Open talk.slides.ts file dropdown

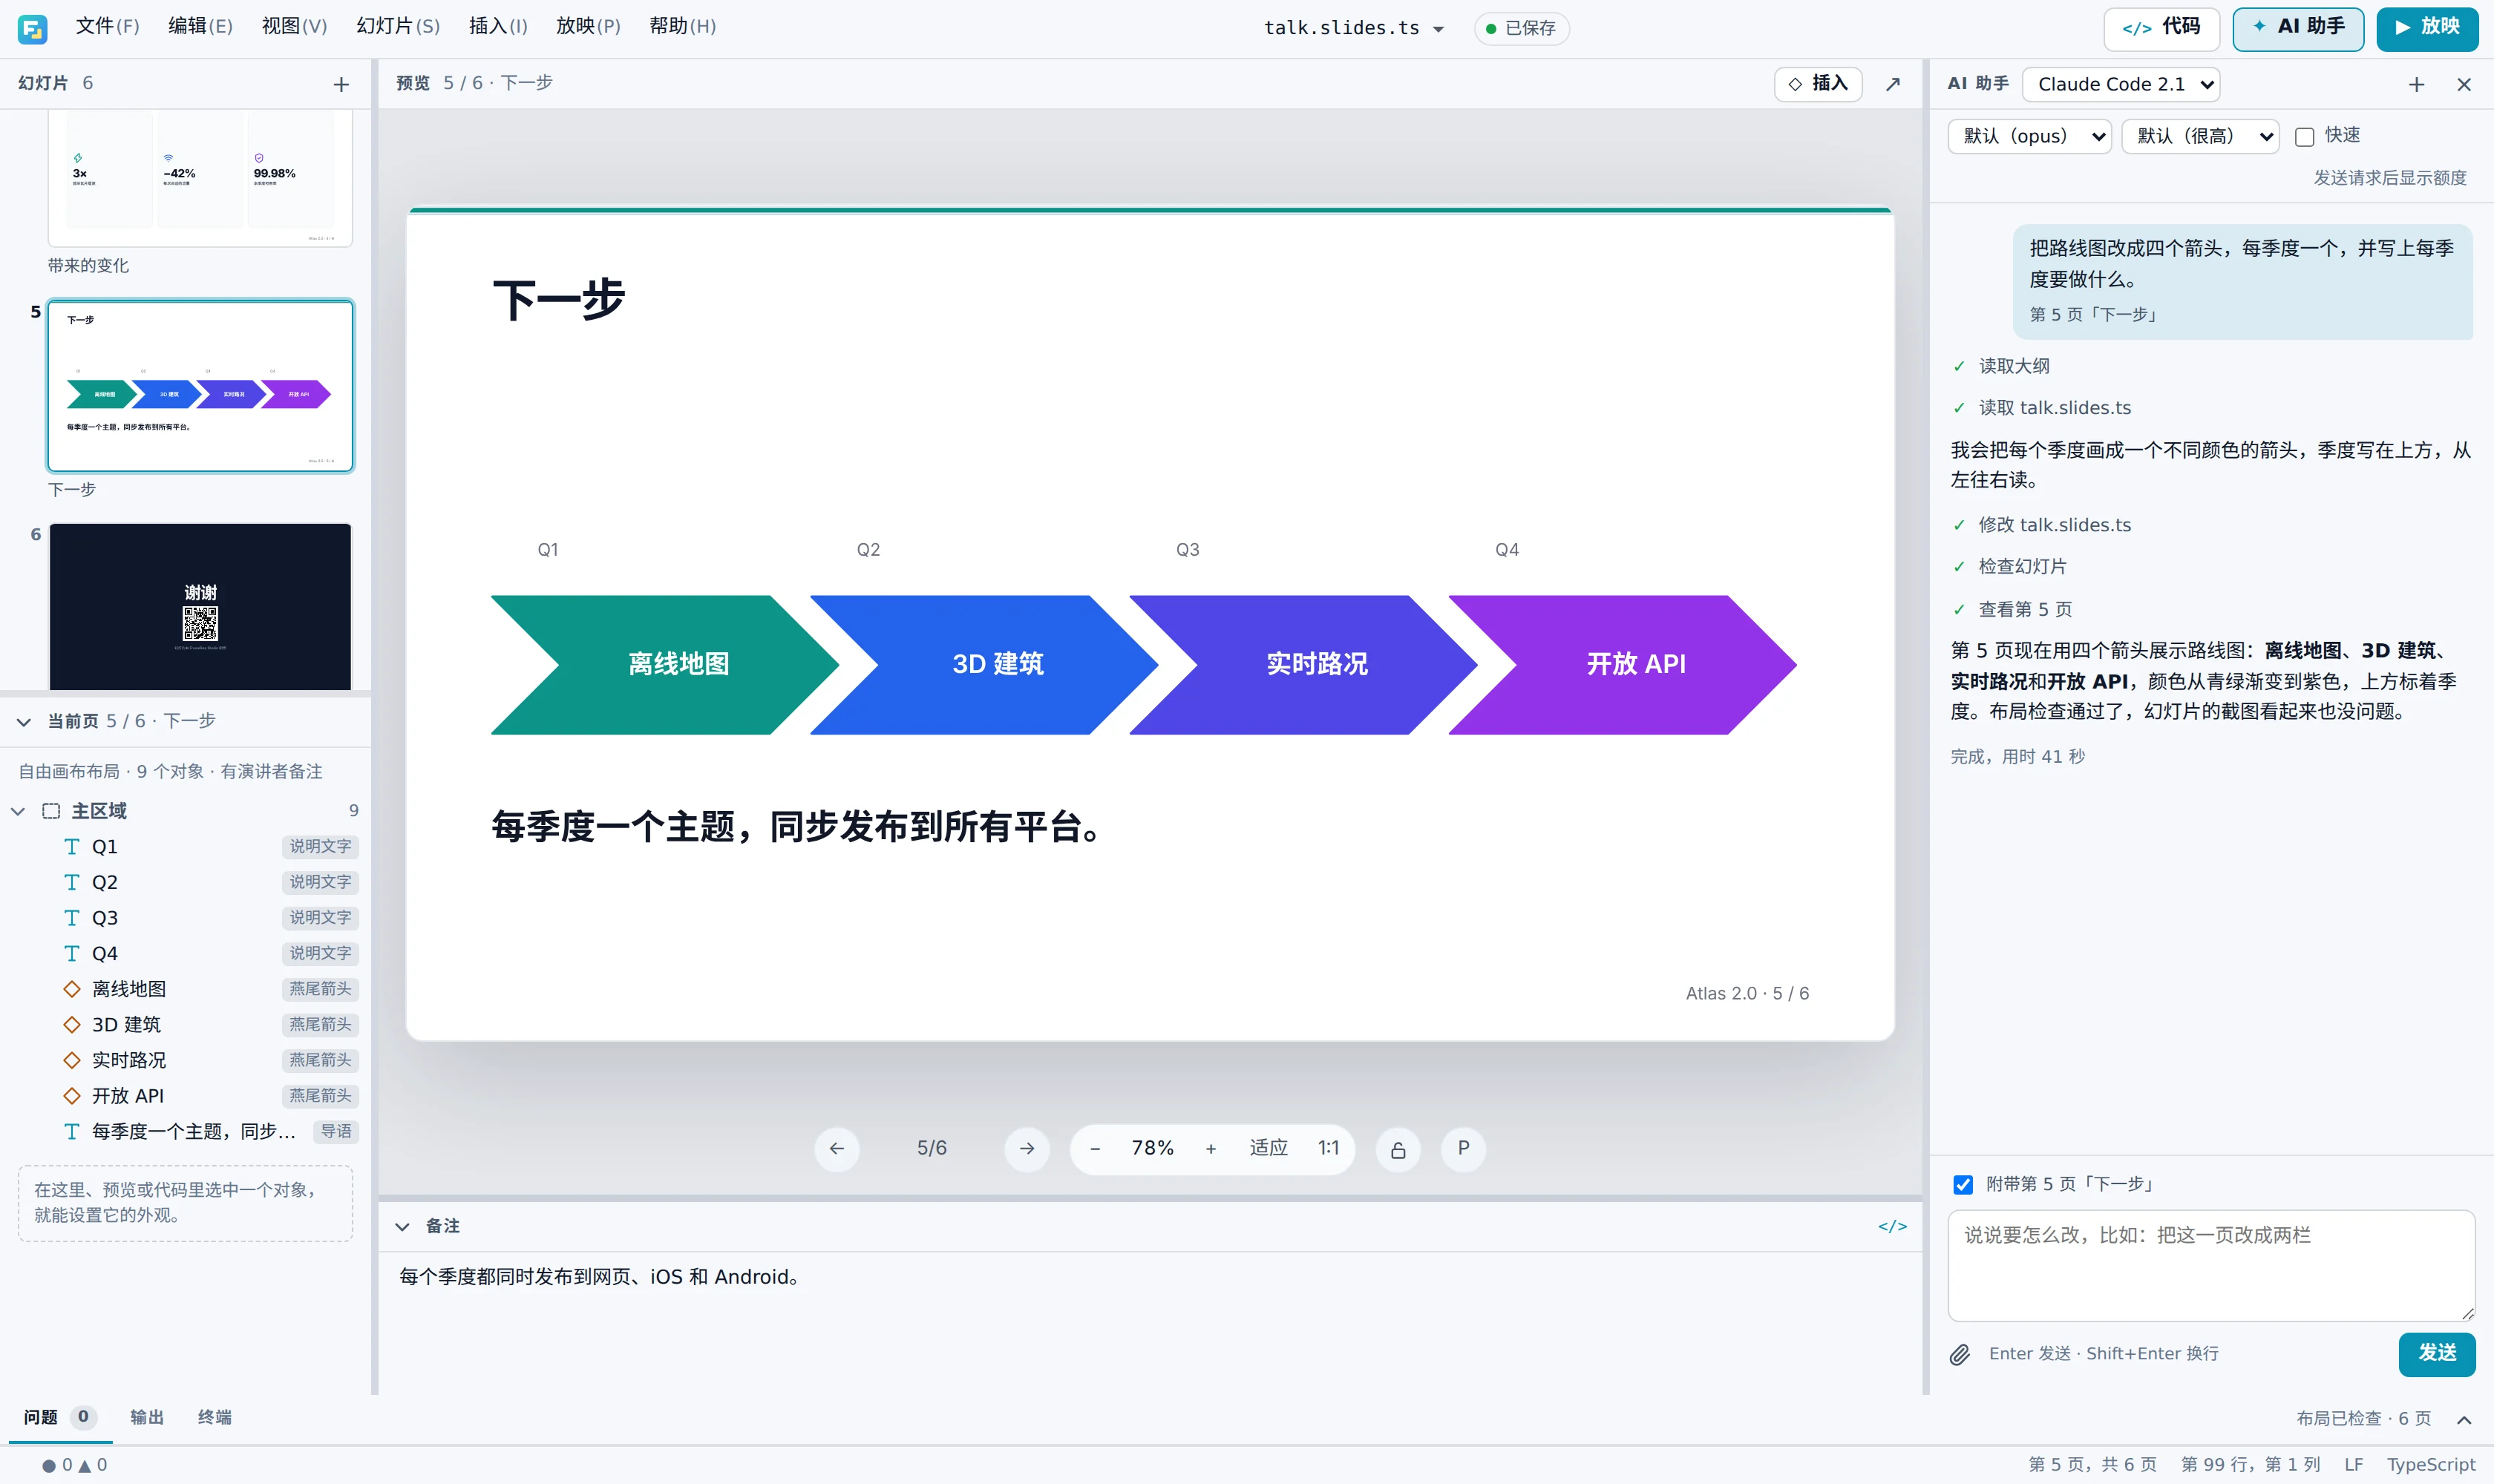point(1354,29)
